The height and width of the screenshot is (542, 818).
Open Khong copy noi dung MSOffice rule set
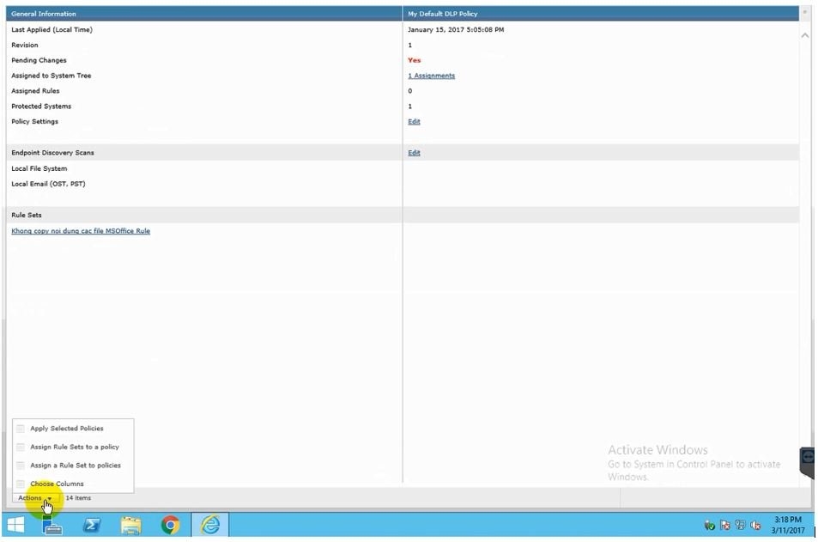[x=81, y=231]
